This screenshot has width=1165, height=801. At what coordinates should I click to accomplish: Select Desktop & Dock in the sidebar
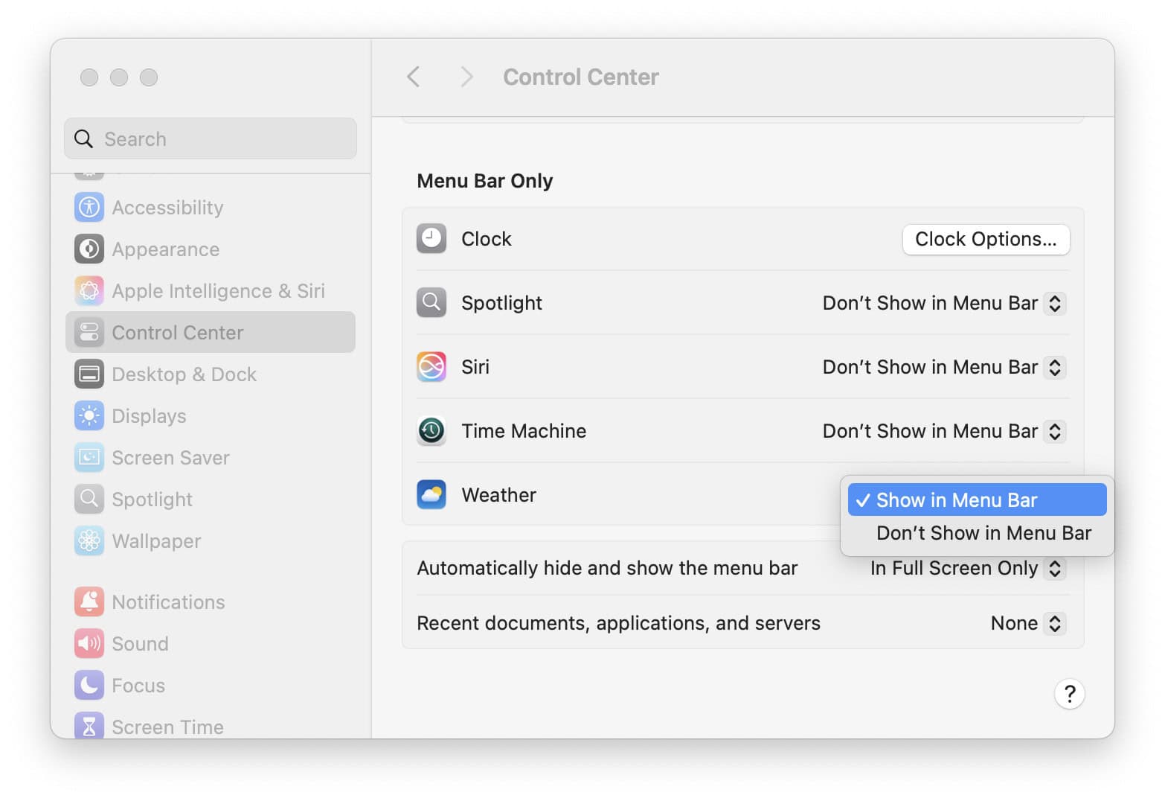[211, 374]
